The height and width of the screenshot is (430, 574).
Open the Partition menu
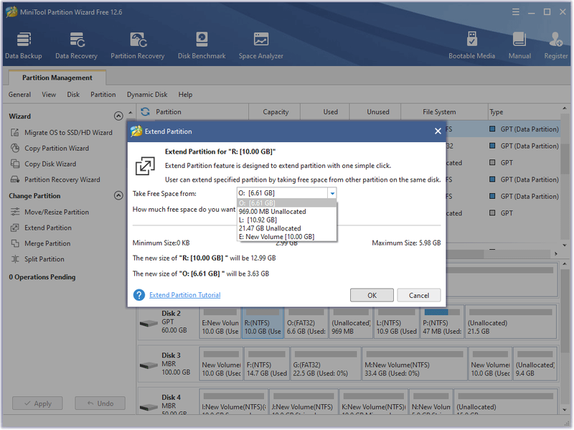click(x=103, y=95)
